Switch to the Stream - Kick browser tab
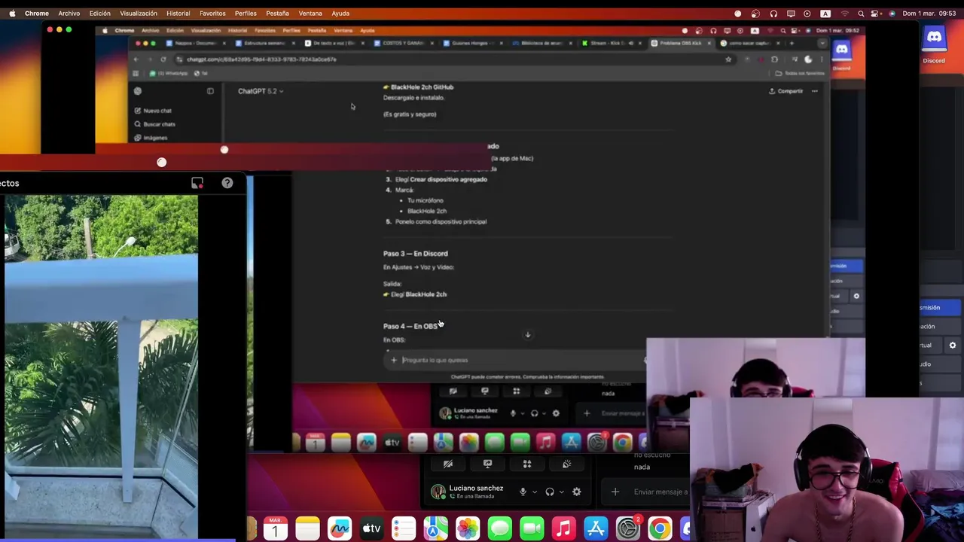 coord(612,43)
